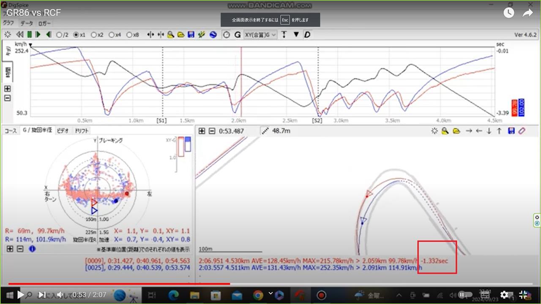Viewport: 541px width, 304px height.
Task: Switch to the ドリフト tab
Action: (82, 131)
